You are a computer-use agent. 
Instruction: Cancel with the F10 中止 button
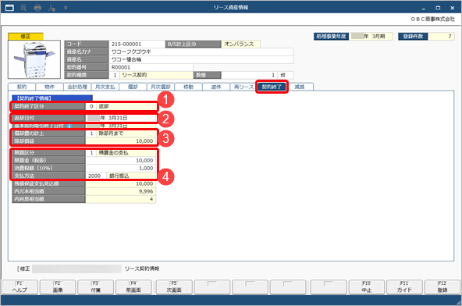(x=367, y=286)
